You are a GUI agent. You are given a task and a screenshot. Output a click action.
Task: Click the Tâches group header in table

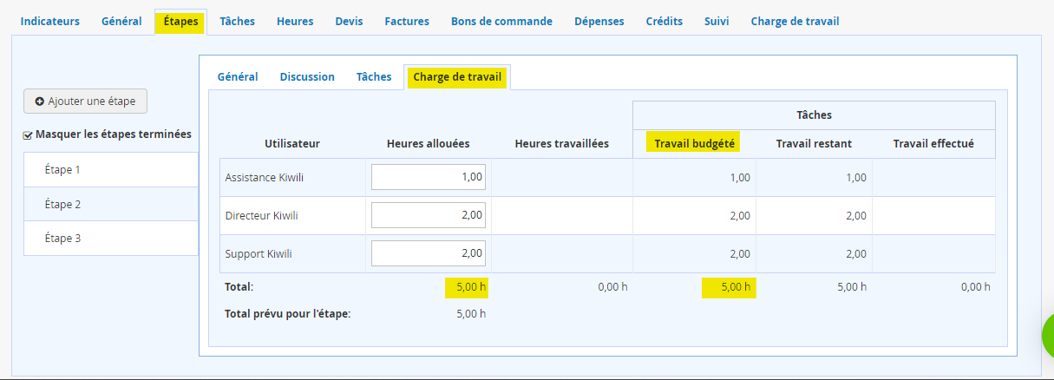(814, 115)
